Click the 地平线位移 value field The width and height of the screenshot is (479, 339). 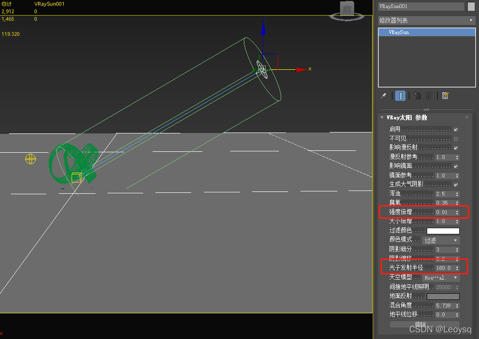coord(445,314)
